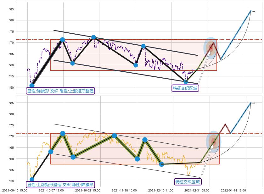Select the top chart's last blue marker near 152
This screenshot has height=194, width=264.
pos(186,82)
